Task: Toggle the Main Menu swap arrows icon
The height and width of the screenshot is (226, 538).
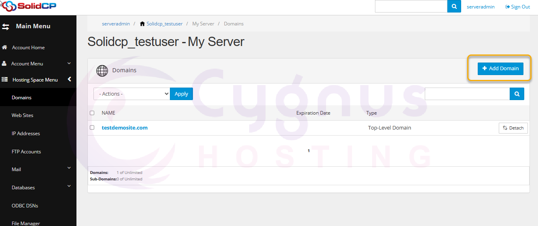Action: click(x=6, y=27)
